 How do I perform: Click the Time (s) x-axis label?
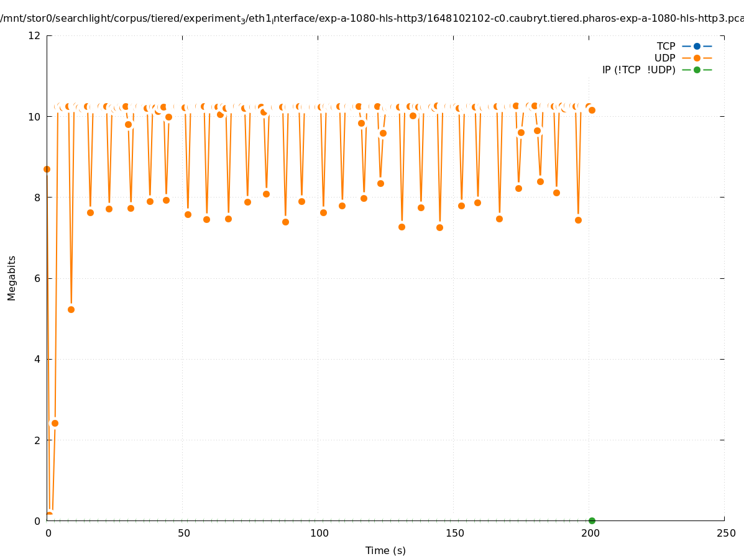pos(385,550)
